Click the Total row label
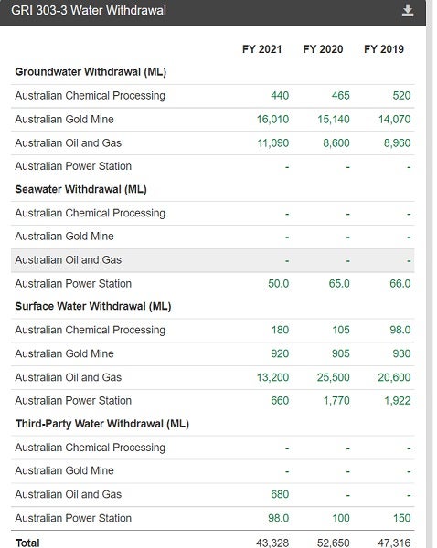 coord(27,543)
